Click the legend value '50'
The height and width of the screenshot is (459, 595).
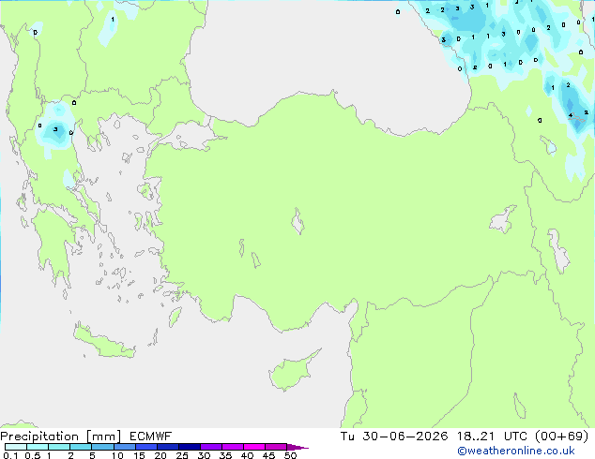pyautogui.click(x=290, y=455)
